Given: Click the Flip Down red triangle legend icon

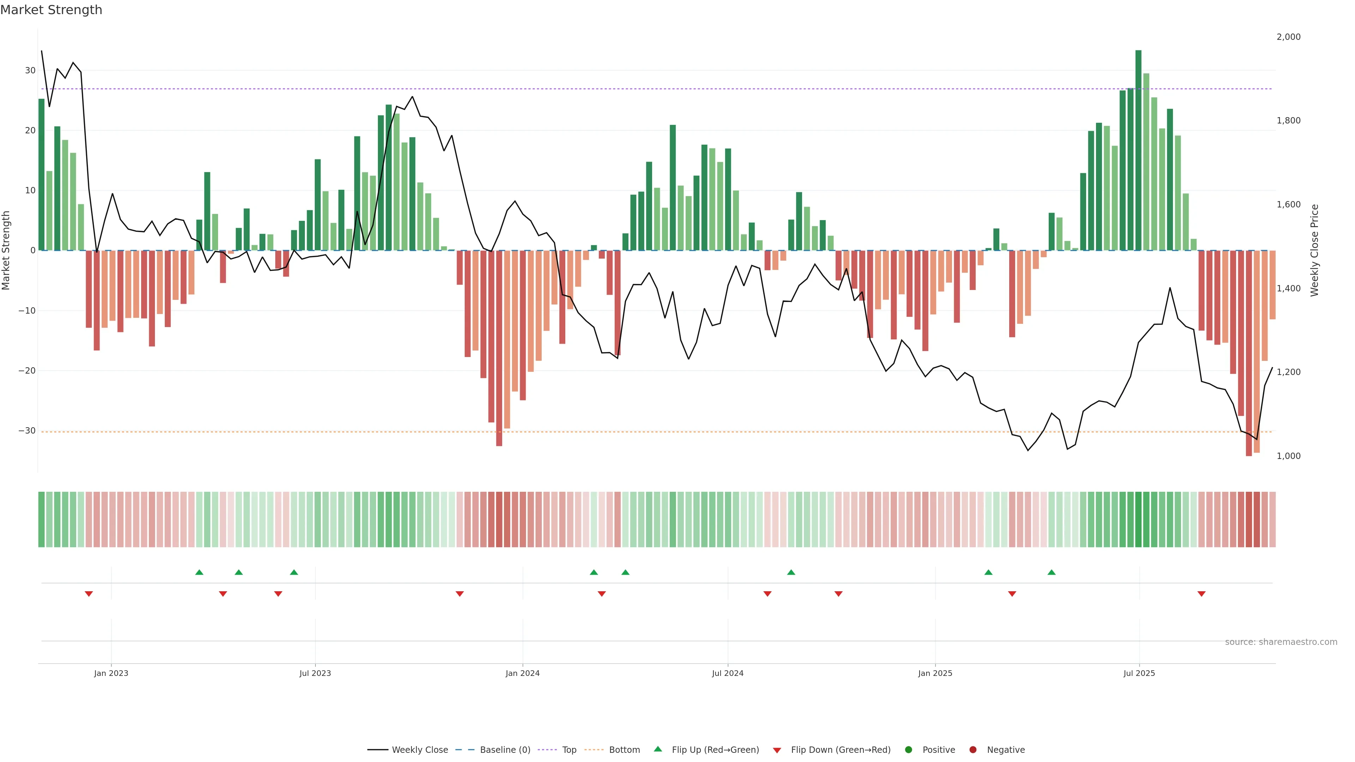Looking at the screenshot, I should coord(777,750).
